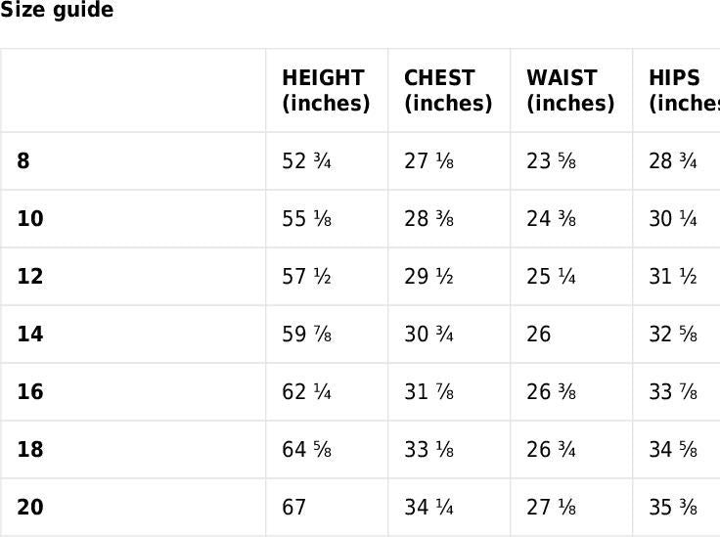Click the size 8 row label
The width and height of the screenshot is (720, 537).
[23, 161]
